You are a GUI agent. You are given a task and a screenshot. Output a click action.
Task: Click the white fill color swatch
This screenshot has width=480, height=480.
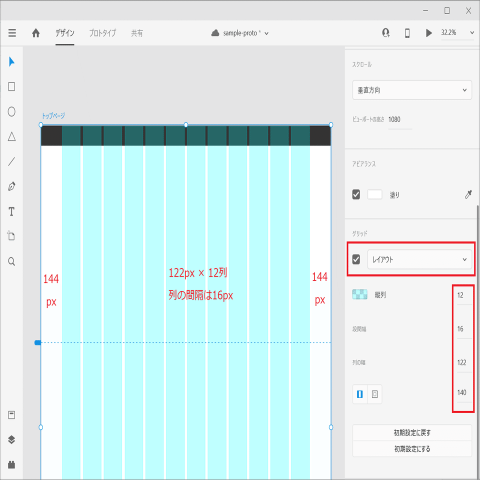pyautogui.click(x=374, y=194)
